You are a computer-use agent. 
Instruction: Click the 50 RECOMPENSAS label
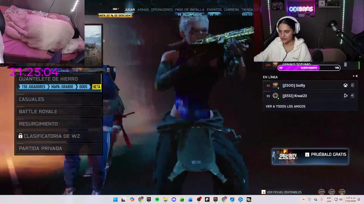pos(190,14)
